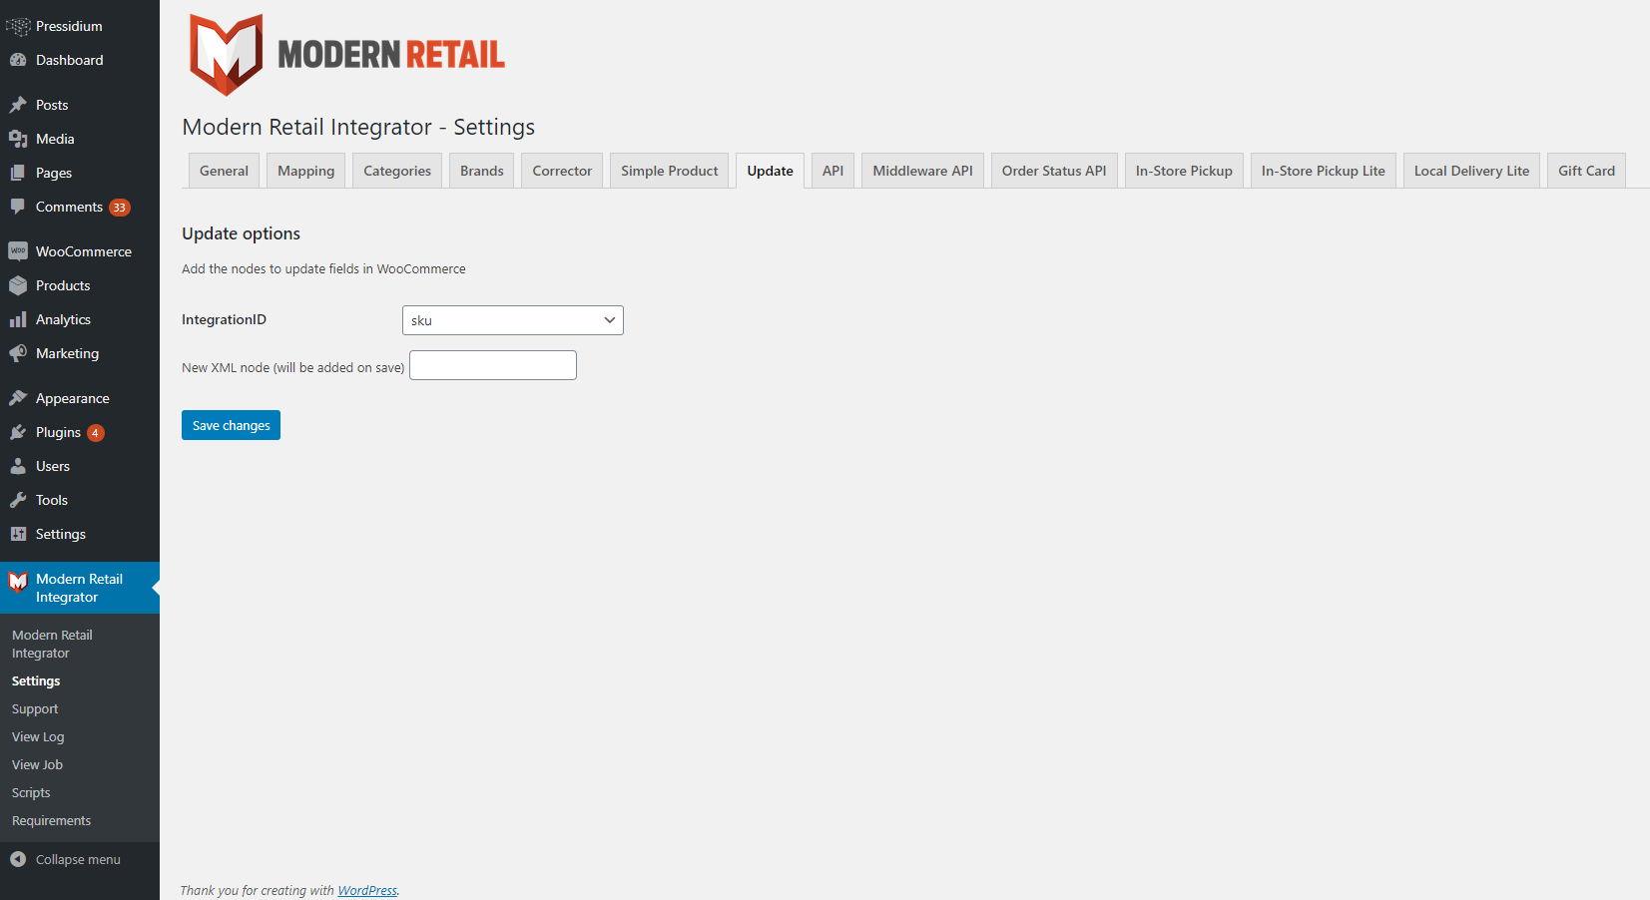Open the Plugins menu label
Image resolution: width=1650 pixels, height=900 pixels.
[58, 432]
